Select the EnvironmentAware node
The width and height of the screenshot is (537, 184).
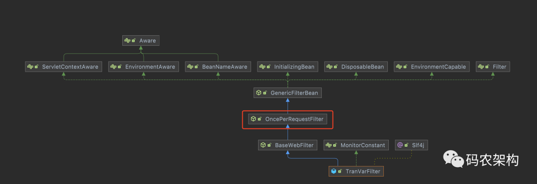144,67
